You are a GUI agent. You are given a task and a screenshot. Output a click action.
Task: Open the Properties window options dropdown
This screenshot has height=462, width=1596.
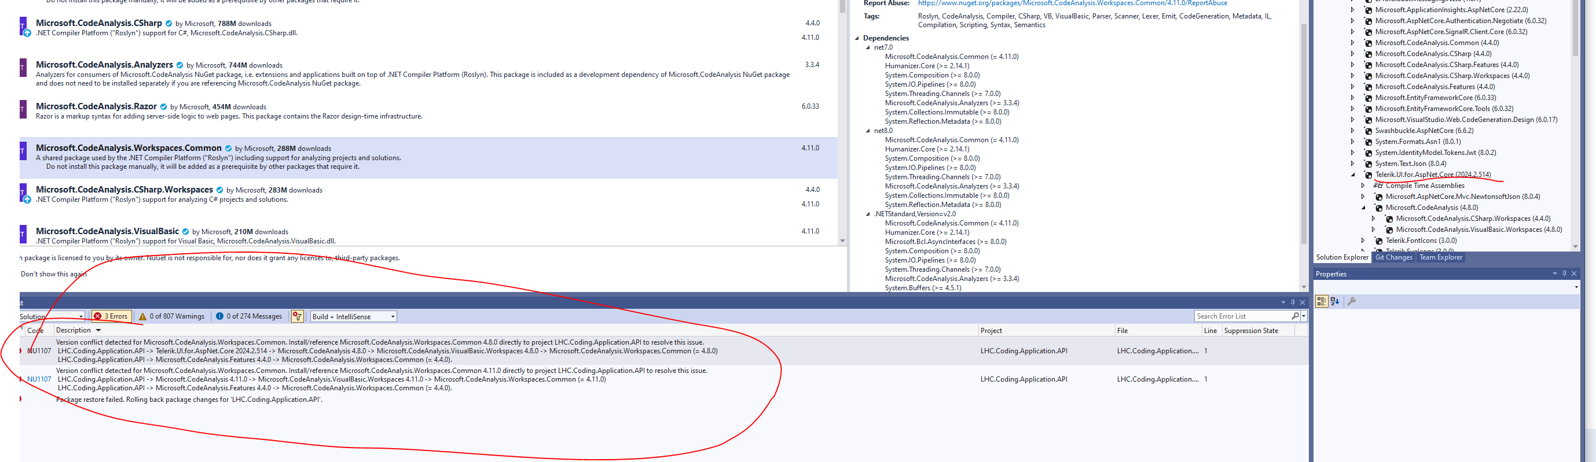1554,273
